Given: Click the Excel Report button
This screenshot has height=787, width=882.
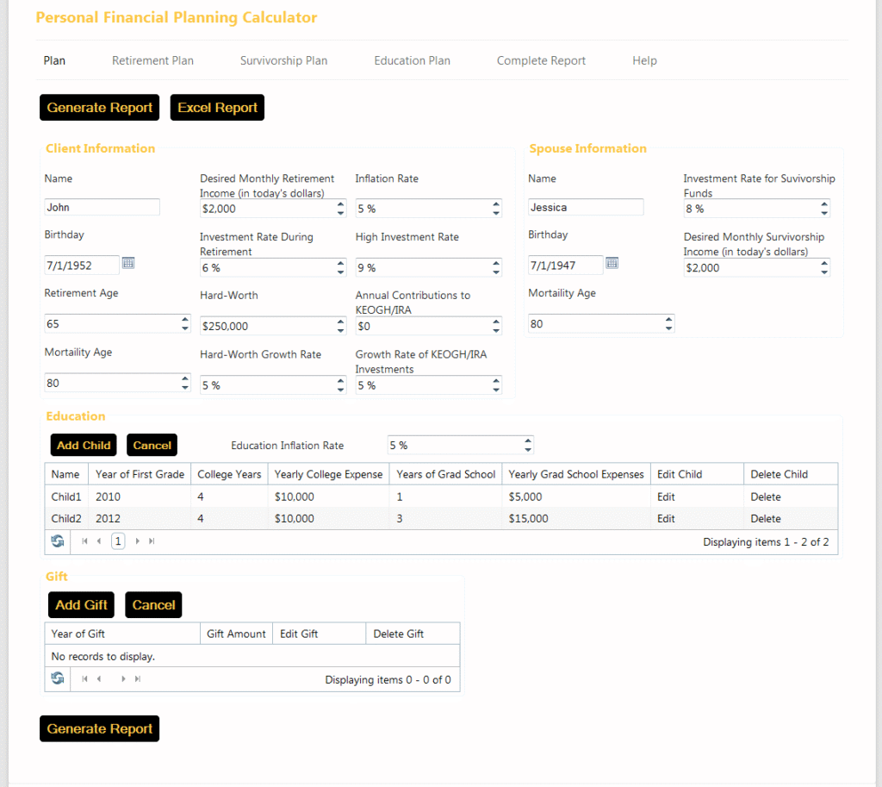Looking at the screenshot, I should pyautogui.click(x=217, y=108).
